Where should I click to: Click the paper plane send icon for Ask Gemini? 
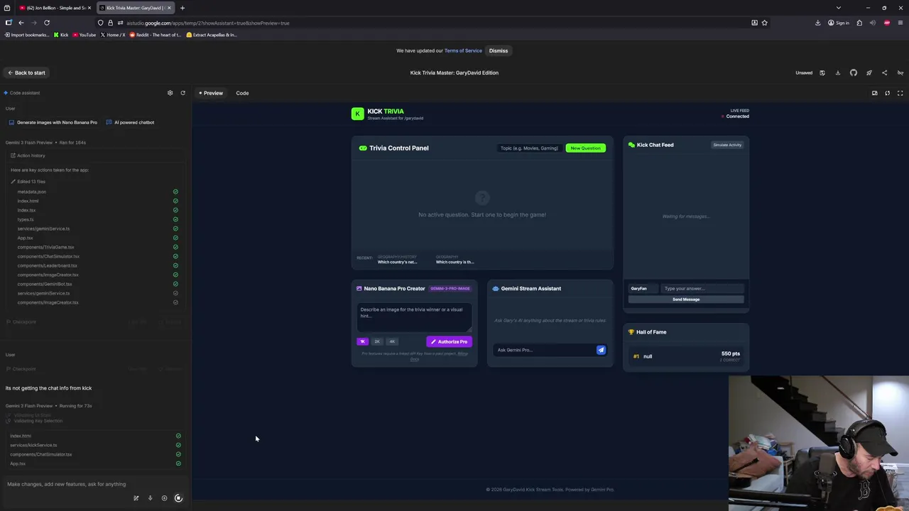click(x=601, y=350)
